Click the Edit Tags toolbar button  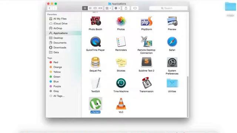click(135, 8)
